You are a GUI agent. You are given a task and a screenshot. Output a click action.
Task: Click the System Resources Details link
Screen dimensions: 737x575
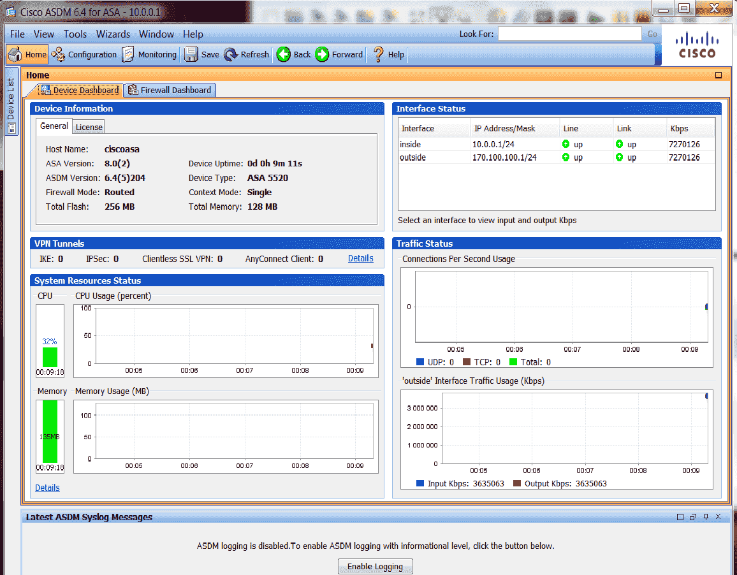point(47,488)
